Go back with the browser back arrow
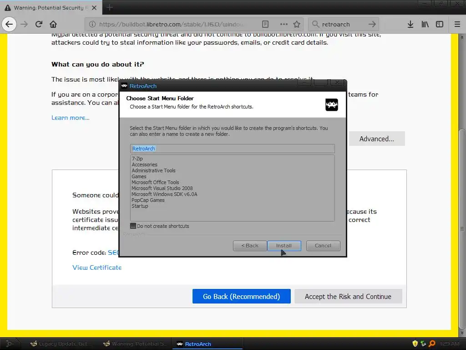The width and height of the screenshot is (466, 350). [x=9, y=24]
